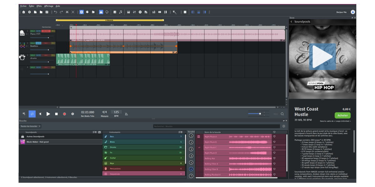Adjust the Beatbox track volume slider
Viewport: 375px width, 187px height.
tap(48, 50)
